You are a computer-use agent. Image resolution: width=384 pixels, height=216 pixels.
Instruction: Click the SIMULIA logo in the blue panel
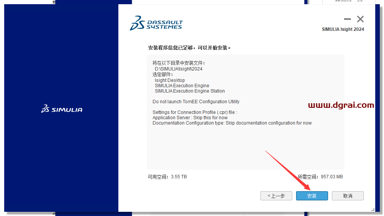tap(62, 109)
